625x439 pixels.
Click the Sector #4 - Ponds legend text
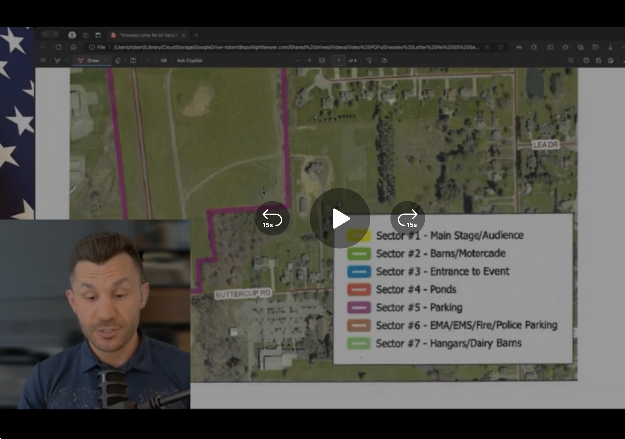pyautogui.click(x=416, y=289)
